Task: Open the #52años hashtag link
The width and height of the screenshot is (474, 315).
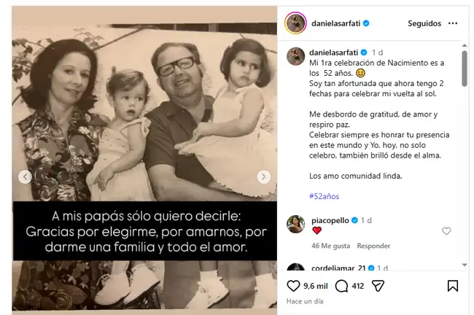Action: point(324,196)
